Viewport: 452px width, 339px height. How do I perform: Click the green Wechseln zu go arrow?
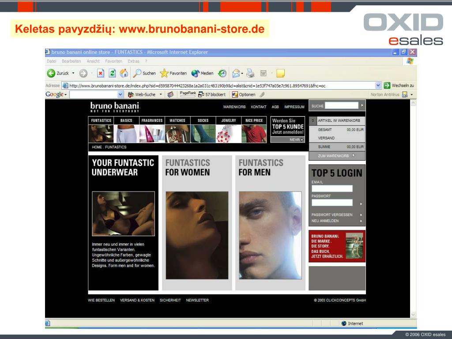[x=387, y=85]
